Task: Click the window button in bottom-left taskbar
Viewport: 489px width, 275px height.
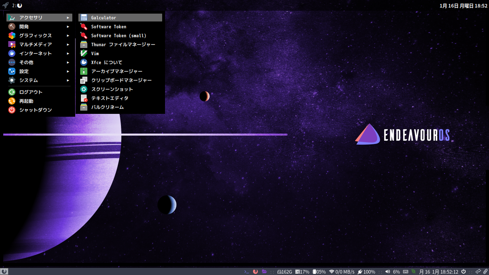Action: pyautogui.click(x=4, y=271)
